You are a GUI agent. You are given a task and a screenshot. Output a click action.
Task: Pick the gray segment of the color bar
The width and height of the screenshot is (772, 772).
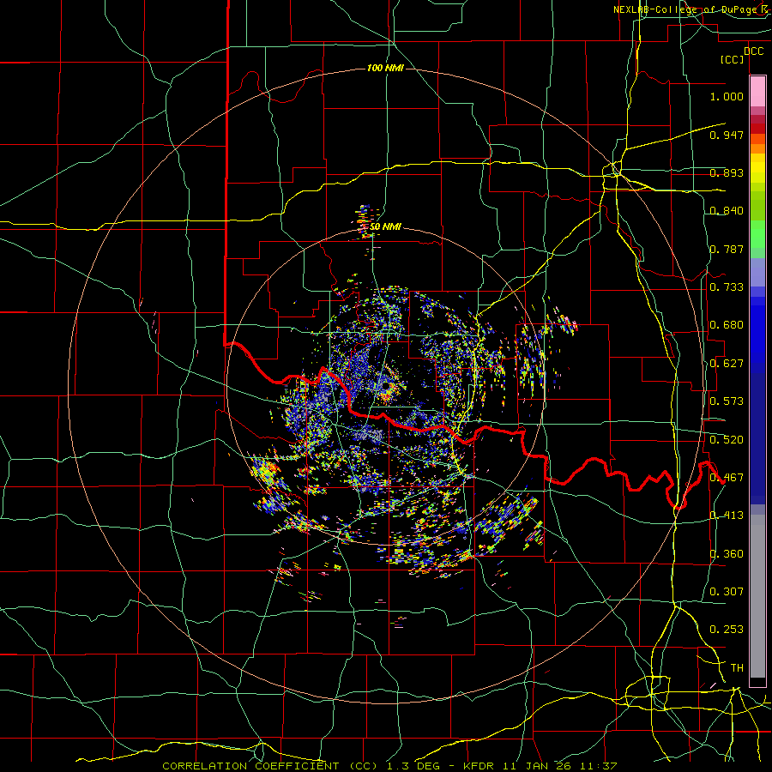pyautogui.click(x=757, y=596)
